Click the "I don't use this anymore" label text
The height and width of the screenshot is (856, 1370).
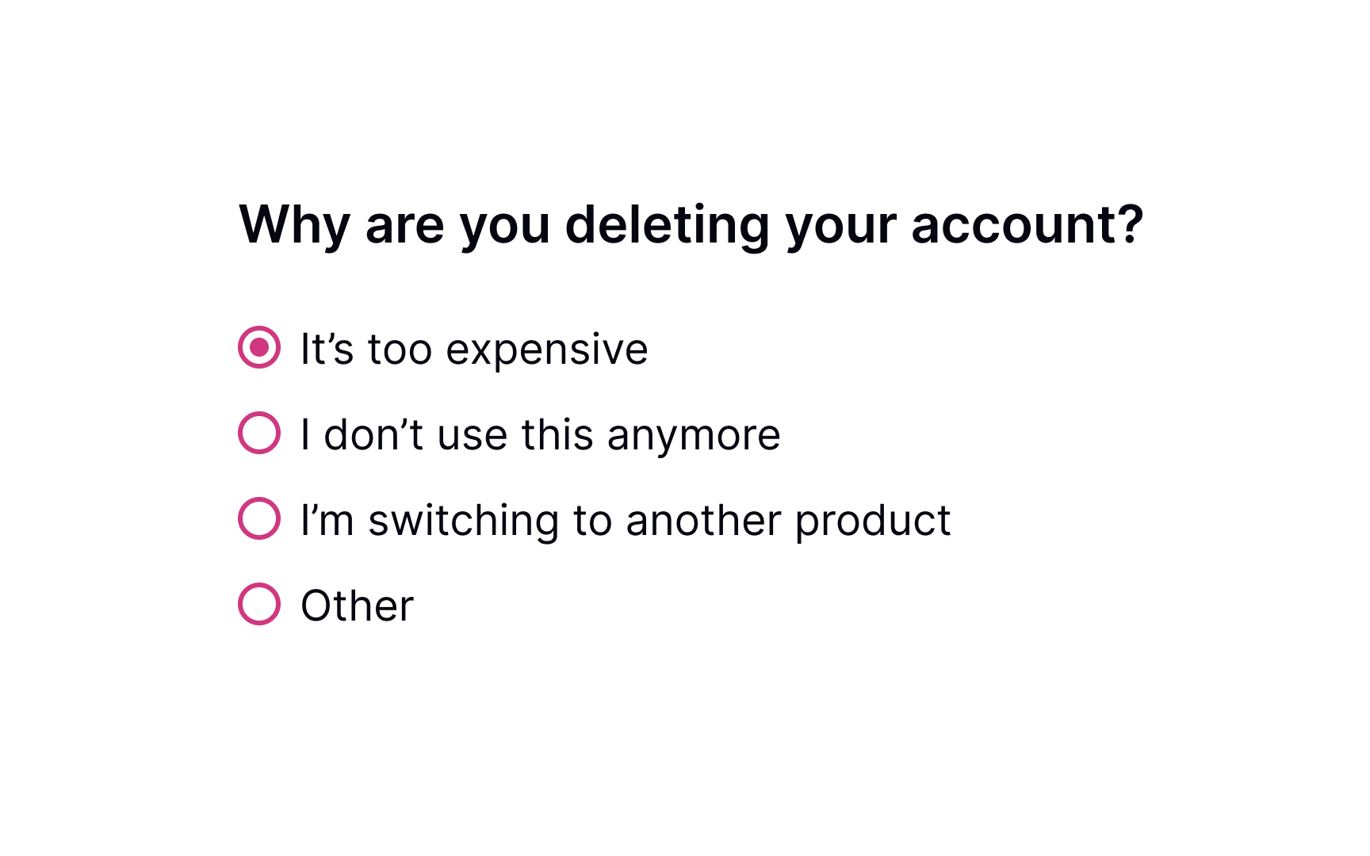[x=540, y=434]
